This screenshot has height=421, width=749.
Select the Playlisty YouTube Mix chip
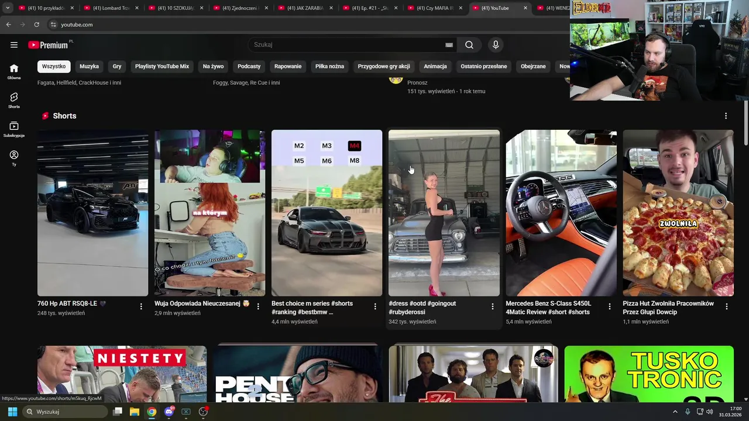tap(162, 67)
